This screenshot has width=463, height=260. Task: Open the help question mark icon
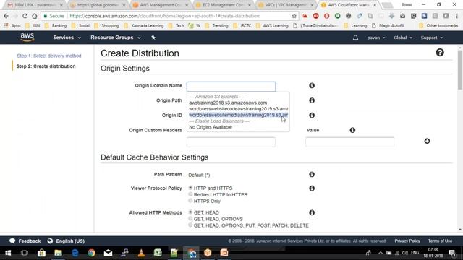pyautogui.click(x=440, y=53)
